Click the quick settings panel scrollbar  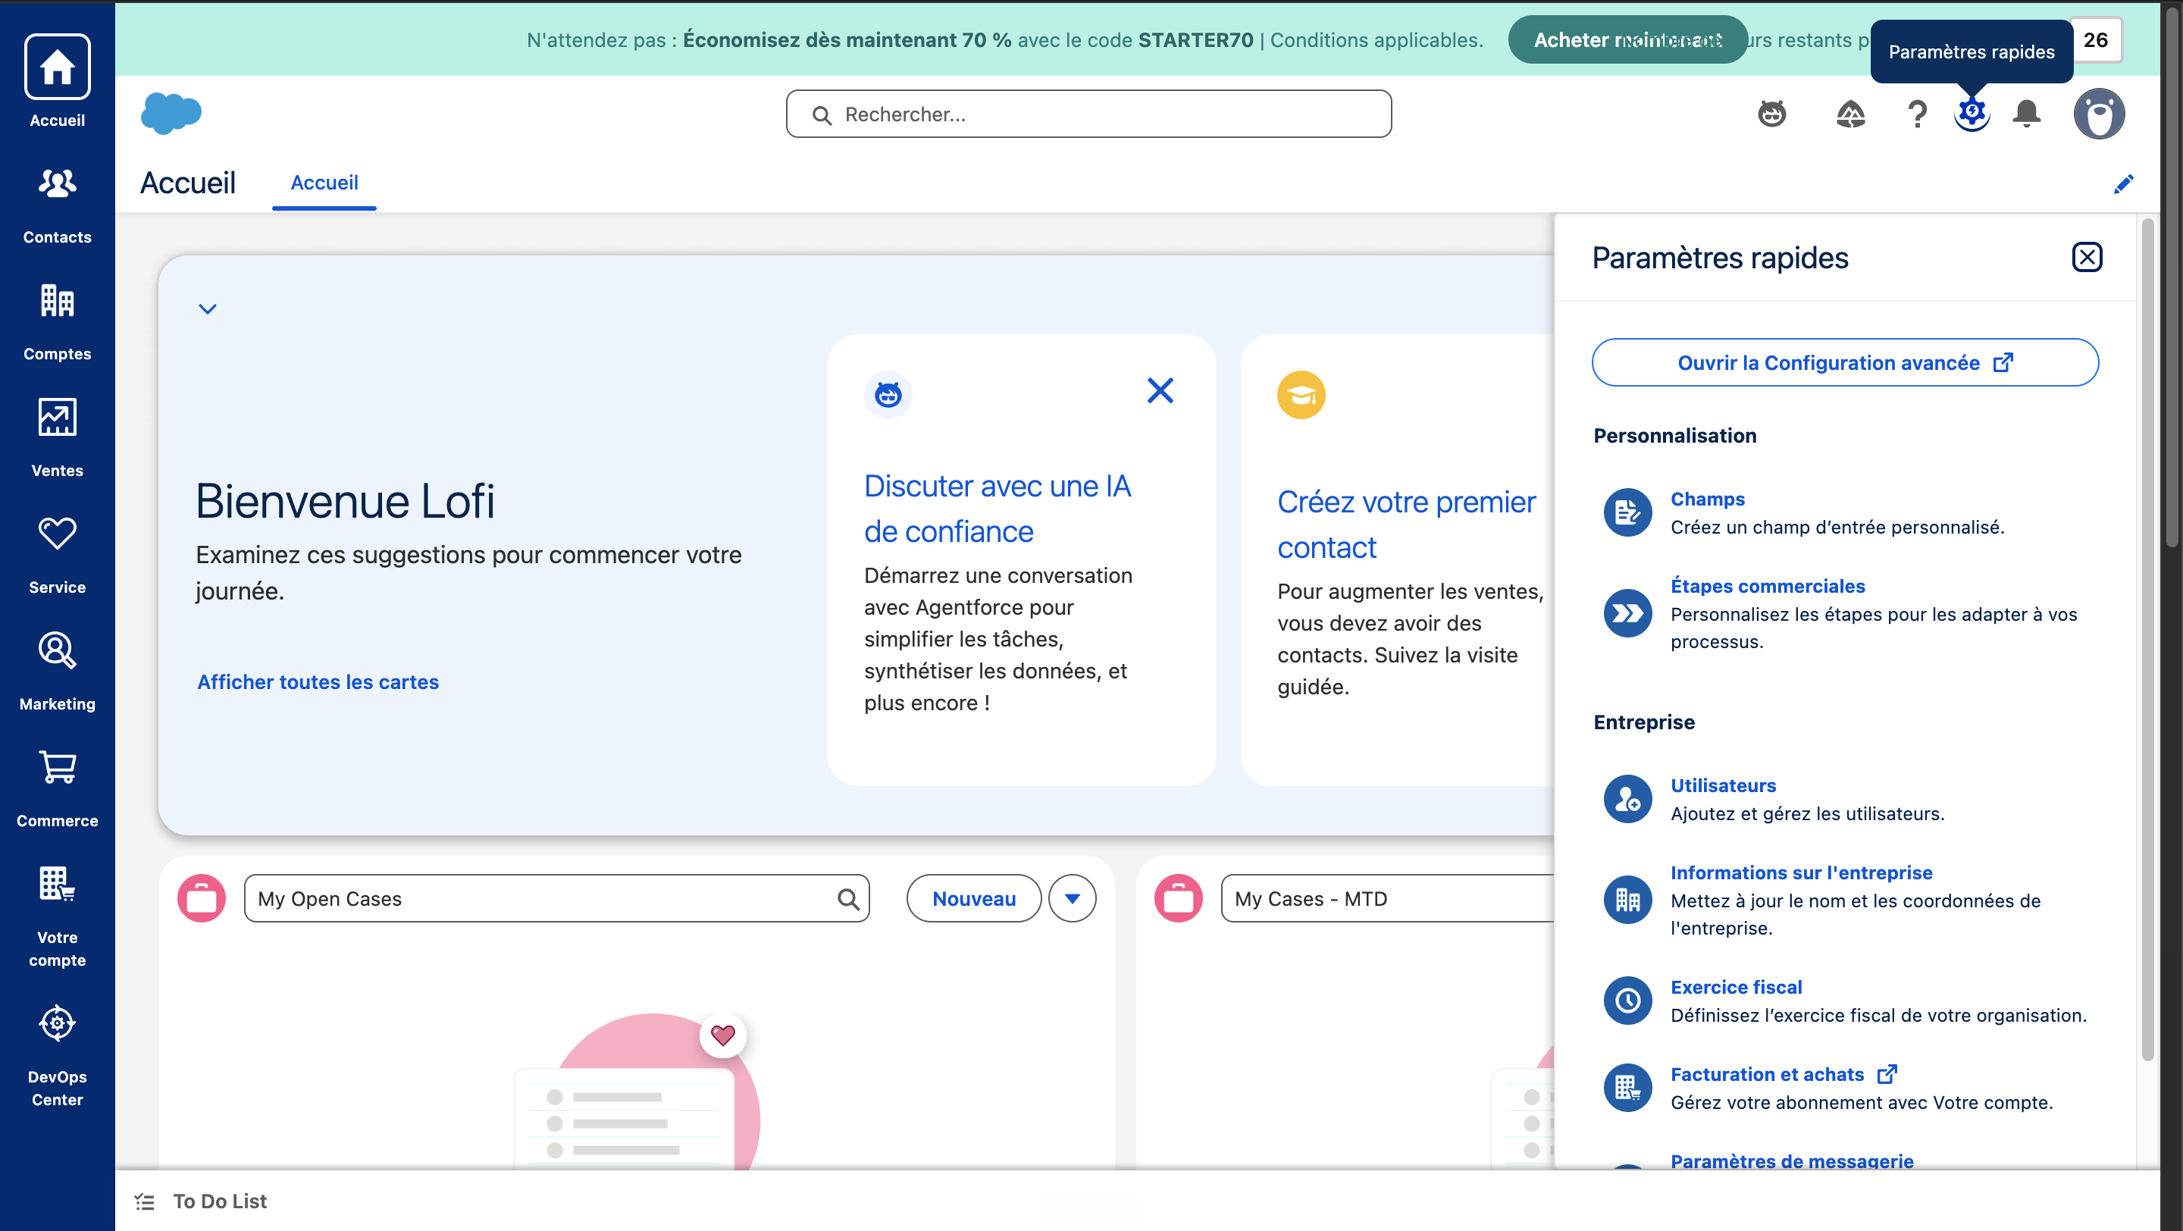2147,640
